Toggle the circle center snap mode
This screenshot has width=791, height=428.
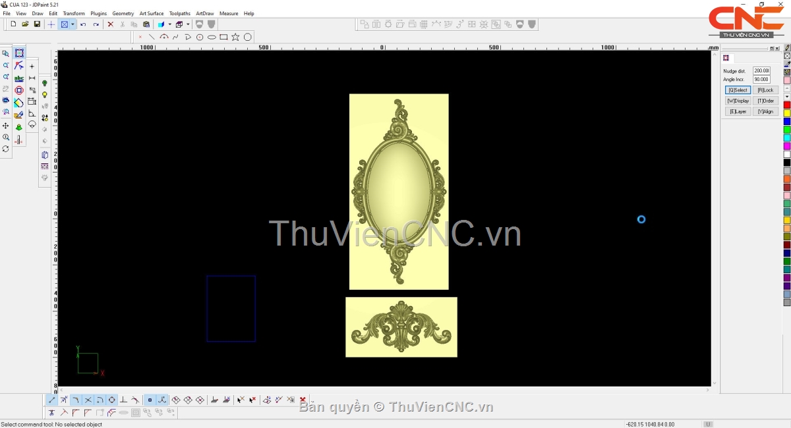click(x=112, y=400)
